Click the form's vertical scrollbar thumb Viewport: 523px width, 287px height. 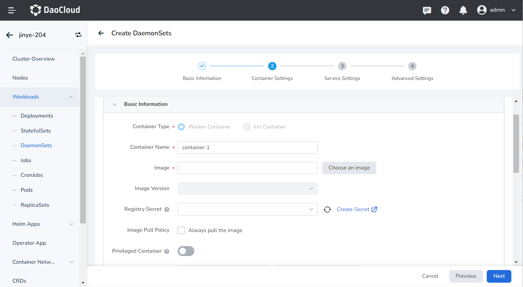point(516,143)
